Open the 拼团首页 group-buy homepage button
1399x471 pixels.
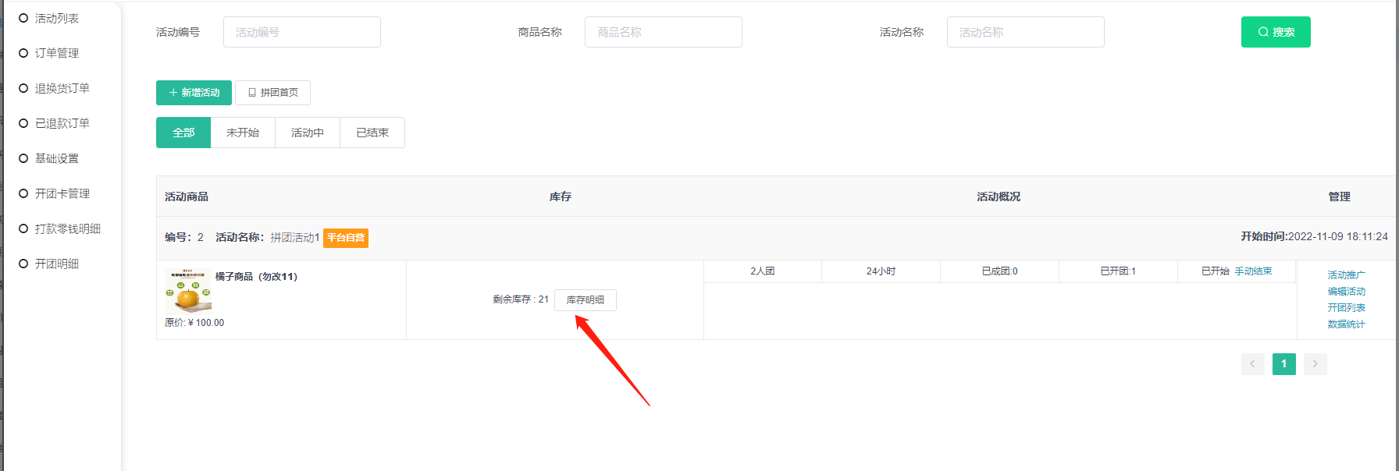(272, 93)
